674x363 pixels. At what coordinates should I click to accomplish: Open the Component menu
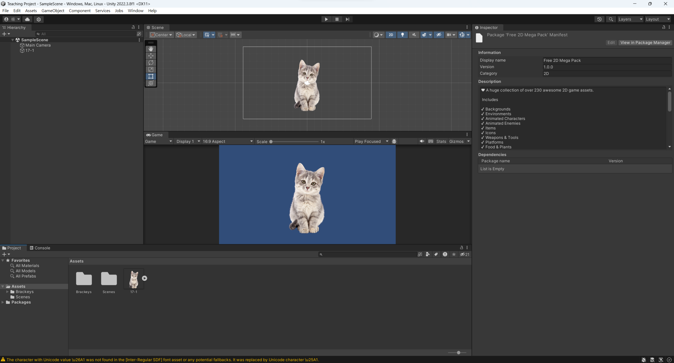click(80, 11)
